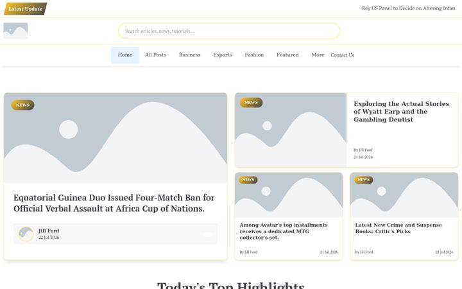
Task: Open Avatar MTG collector's set thumbnail
Action: pyautogui.click(x=289, y=195)
